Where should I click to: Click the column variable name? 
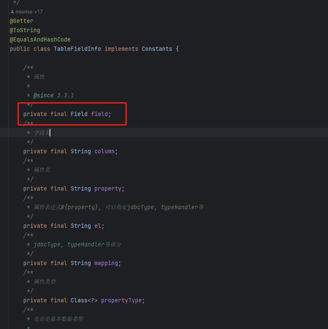(104, 151)
